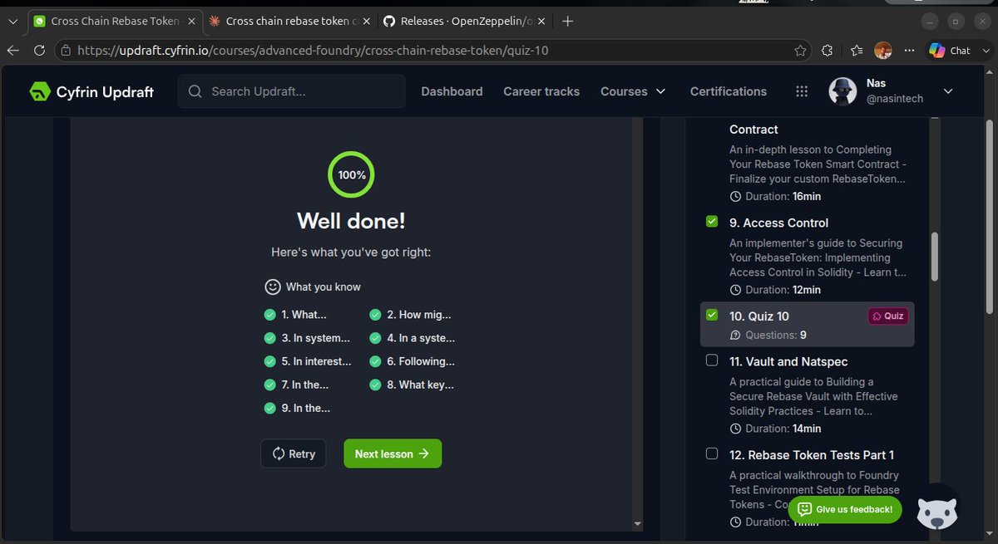Click the Quiz badge on lesson 10

(x=888, y=316)
